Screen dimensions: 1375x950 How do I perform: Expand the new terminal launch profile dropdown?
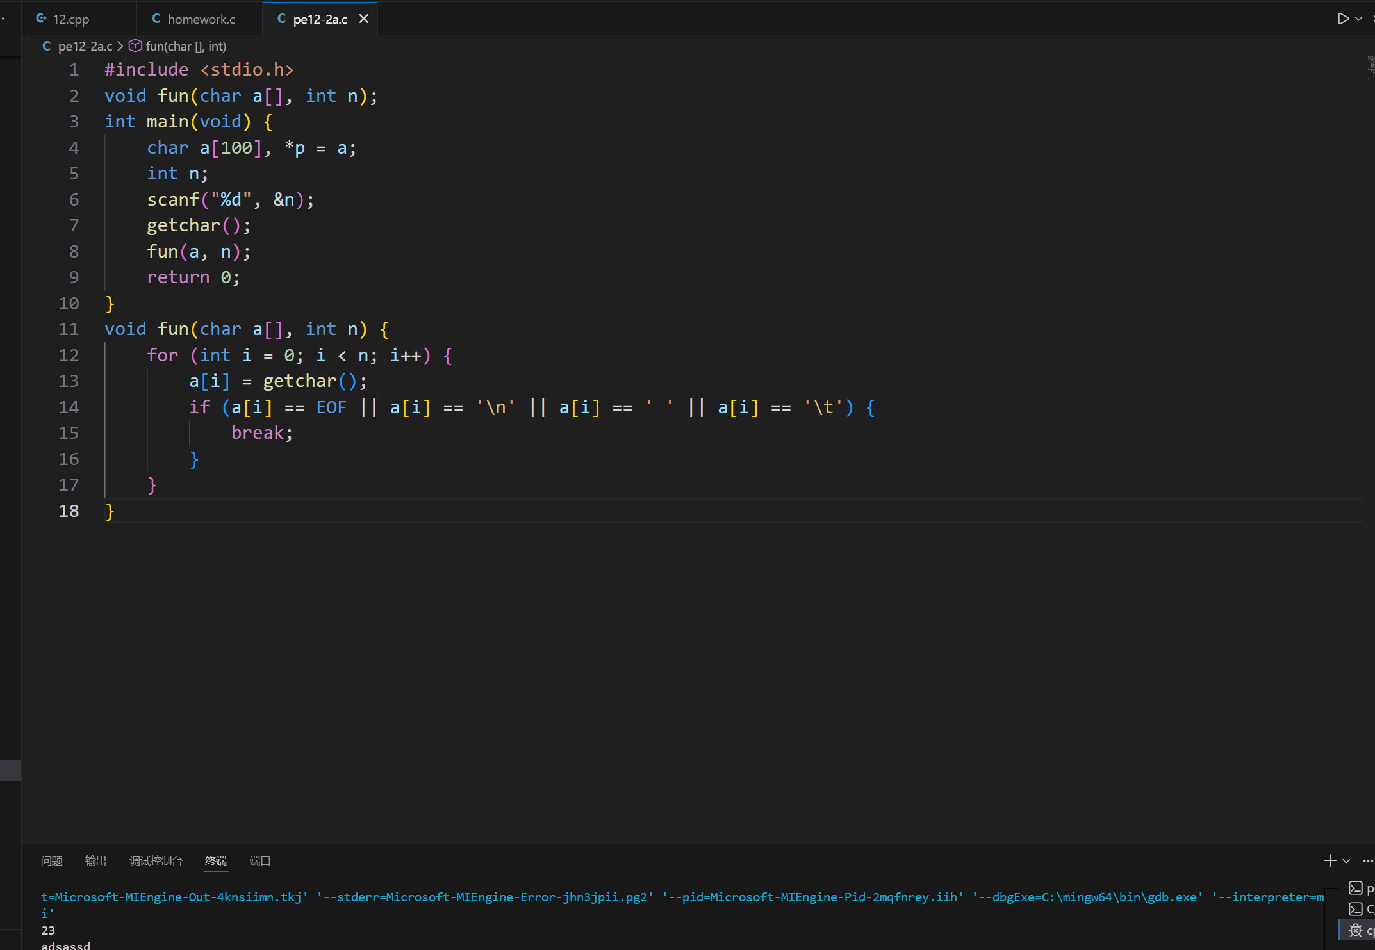tap(1346, 861)
